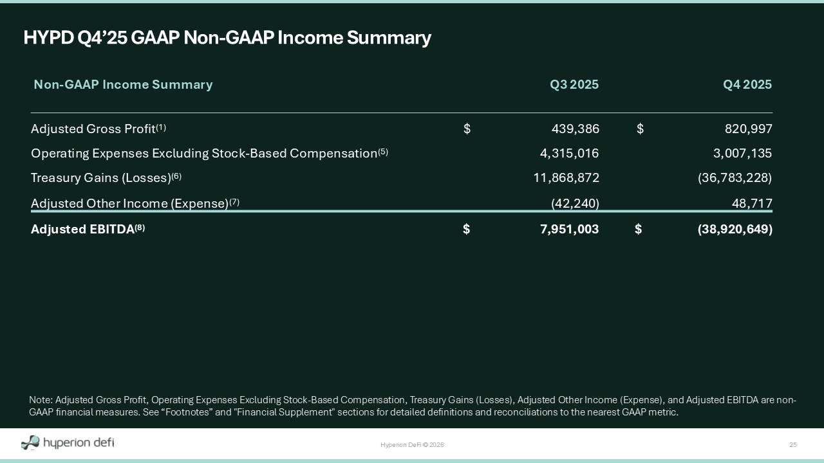Select the Q3 2025 column header

coord(574,85)
